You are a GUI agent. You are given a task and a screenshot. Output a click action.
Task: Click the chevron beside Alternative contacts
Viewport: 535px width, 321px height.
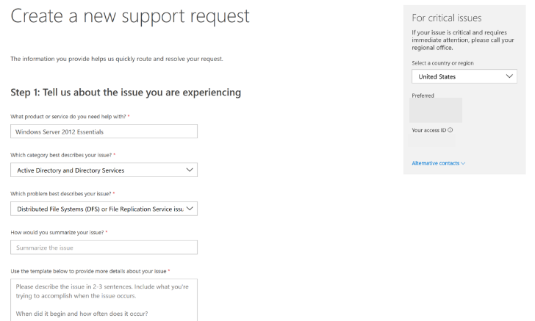pos(463,163)
